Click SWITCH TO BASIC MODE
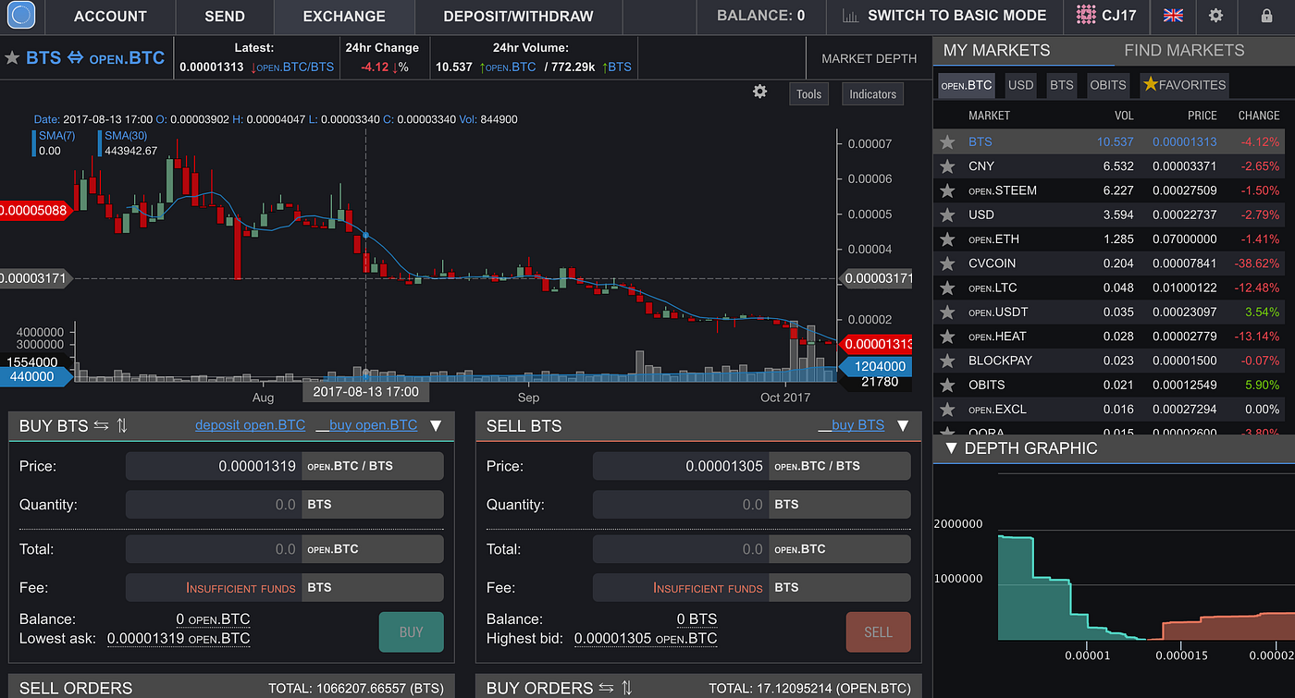1295x698 pixels. click(956, 16)
